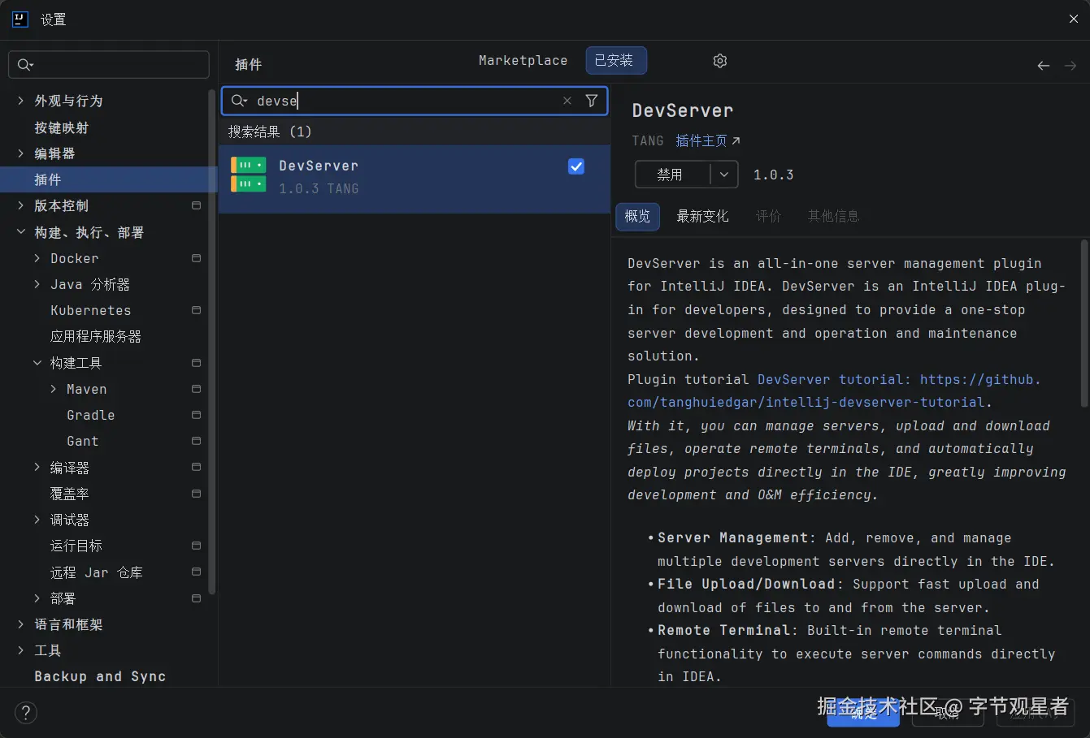Click the IntelliJ logo in the title bar
The image size is (1090, 738).
20,19
